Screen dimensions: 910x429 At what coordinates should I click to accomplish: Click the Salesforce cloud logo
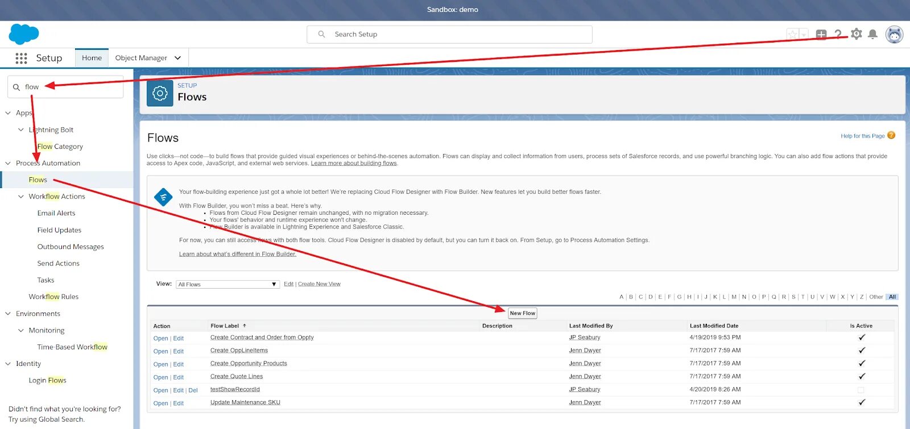24,34
